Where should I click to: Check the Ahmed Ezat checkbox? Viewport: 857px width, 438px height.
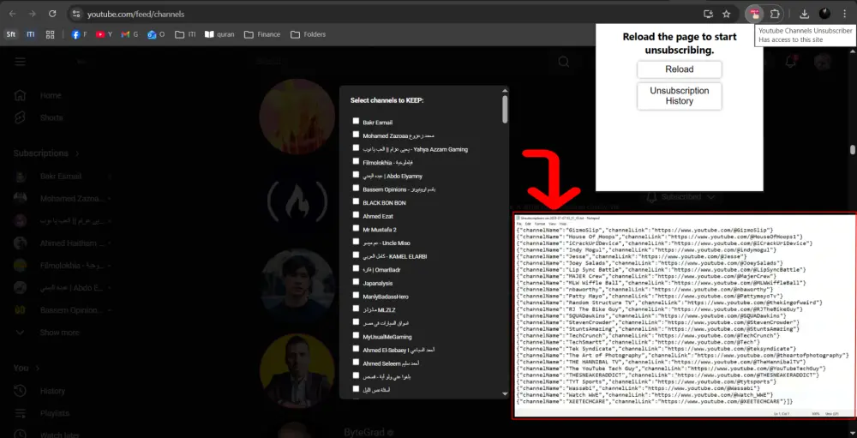[357, 215]
